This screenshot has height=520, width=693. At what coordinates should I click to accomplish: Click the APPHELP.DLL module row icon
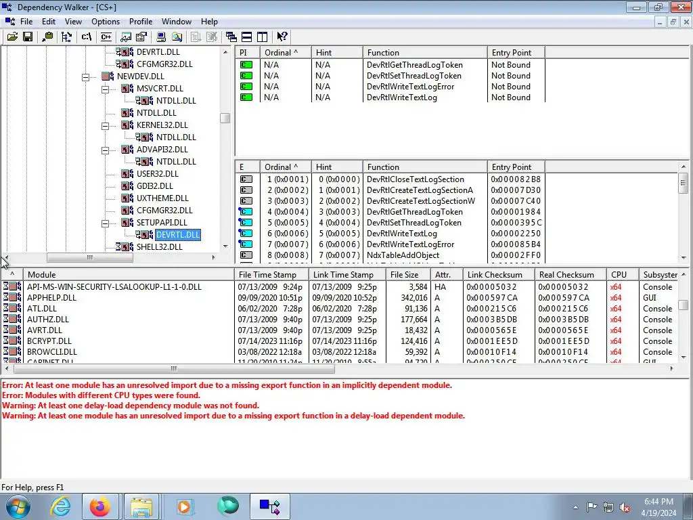coord(12,298)
